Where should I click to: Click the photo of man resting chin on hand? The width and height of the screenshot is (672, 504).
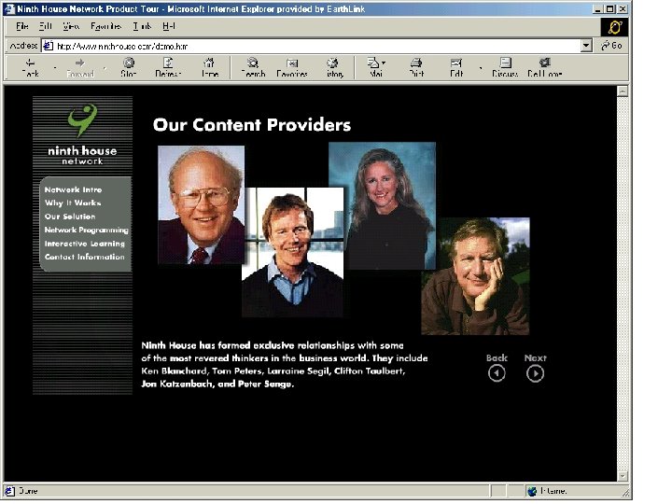(475, 276)
